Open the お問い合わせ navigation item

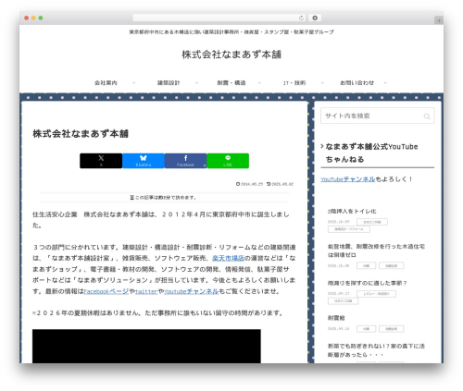tap(357, 83)
